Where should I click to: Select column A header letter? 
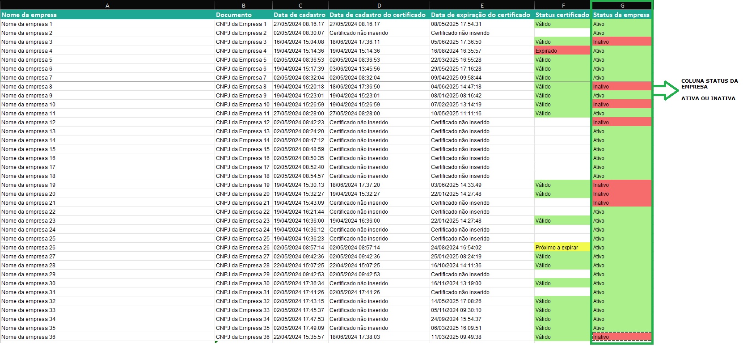pyautogui.click(x=107, y=5)
